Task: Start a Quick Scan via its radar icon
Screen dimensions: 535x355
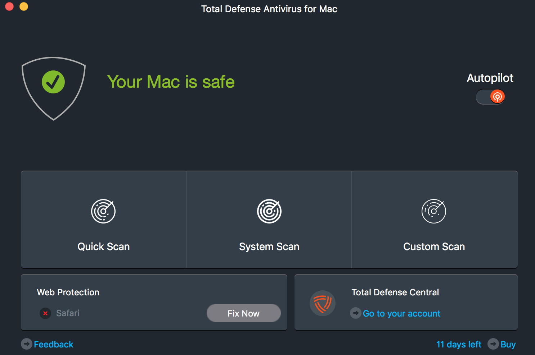Action: [x=103, y=211]
